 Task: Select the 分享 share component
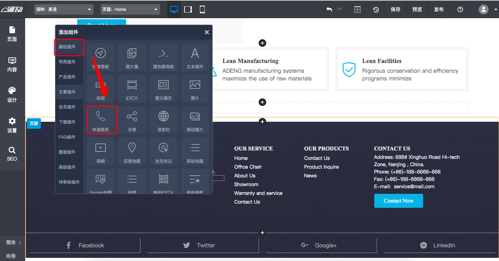[132, 120]
